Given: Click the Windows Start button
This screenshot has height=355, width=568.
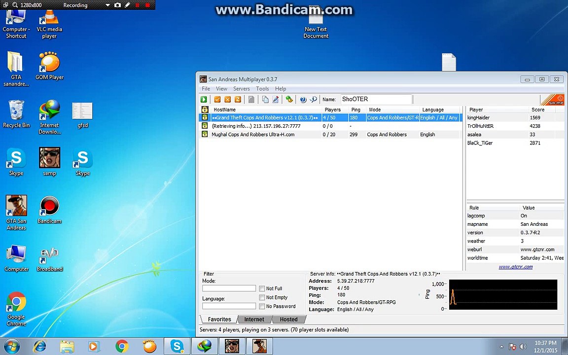Looking at the screenshot, I should point(13,346).
